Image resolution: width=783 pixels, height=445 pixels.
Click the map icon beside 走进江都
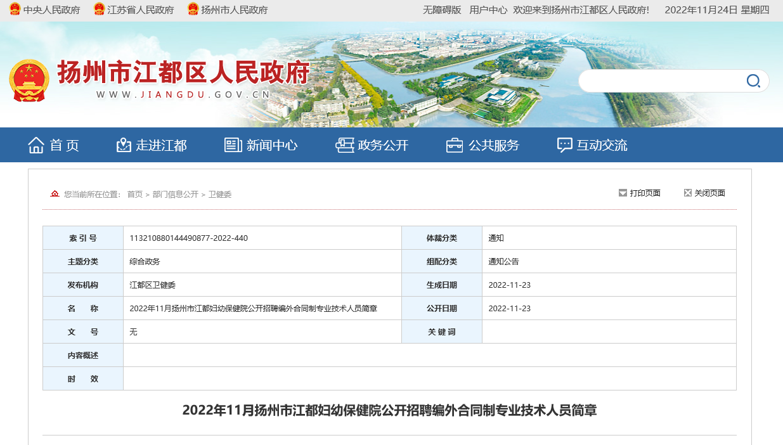[124, 145]
